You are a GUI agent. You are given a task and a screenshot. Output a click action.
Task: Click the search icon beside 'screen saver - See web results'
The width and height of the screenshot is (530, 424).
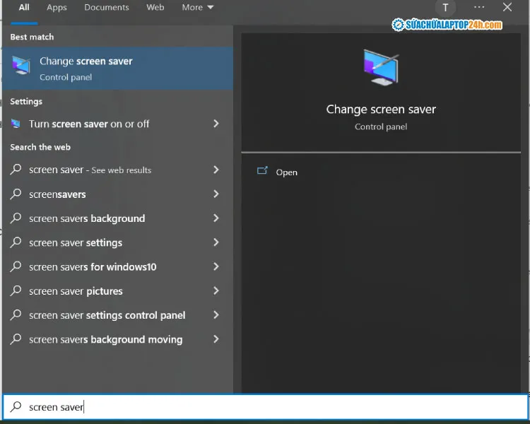pyautogui.click(x=16, y=170)
